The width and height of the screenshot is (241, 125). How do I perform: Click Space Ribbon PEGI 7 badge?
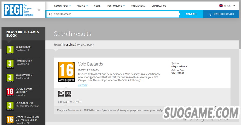coord(10,50)
